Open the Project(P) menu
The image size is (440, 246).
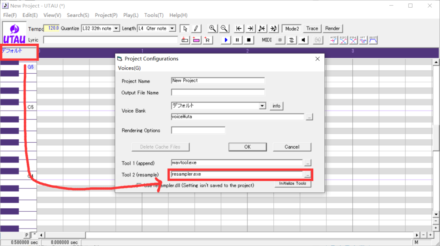pyautogui.click(x=106, y=15)
